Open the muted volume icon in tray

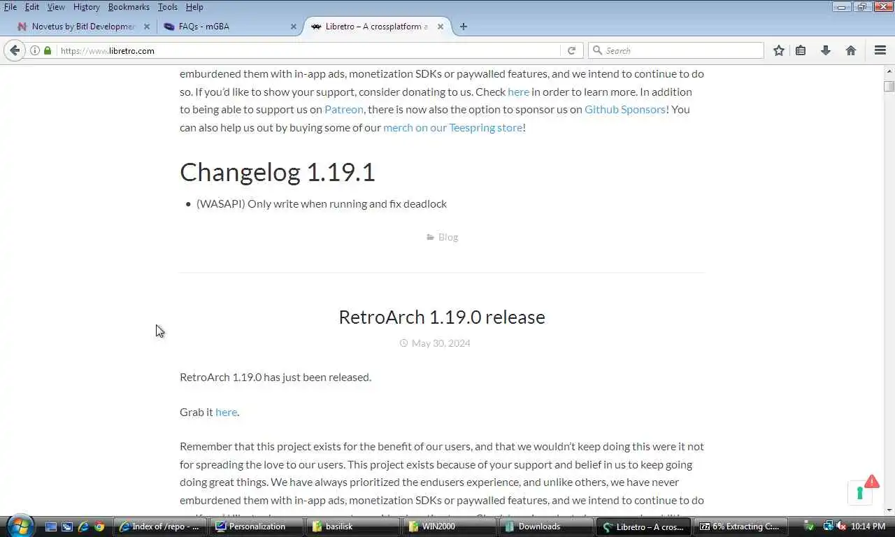(841, 527)
